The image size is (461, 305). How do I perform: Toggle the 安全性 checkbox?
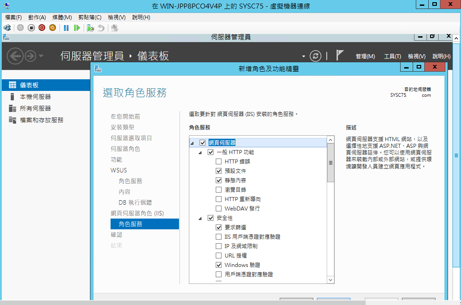[210, 218]
